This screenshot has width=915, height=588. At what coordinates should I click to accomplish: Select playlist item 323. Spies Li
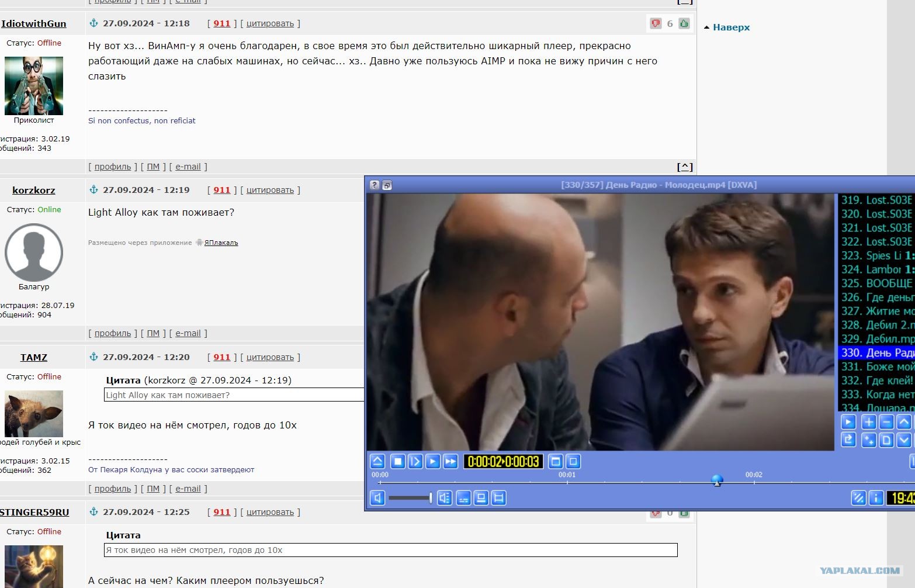[876, 255]
